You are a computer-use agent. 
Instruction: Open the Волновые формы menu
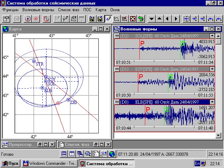point(38,9)
